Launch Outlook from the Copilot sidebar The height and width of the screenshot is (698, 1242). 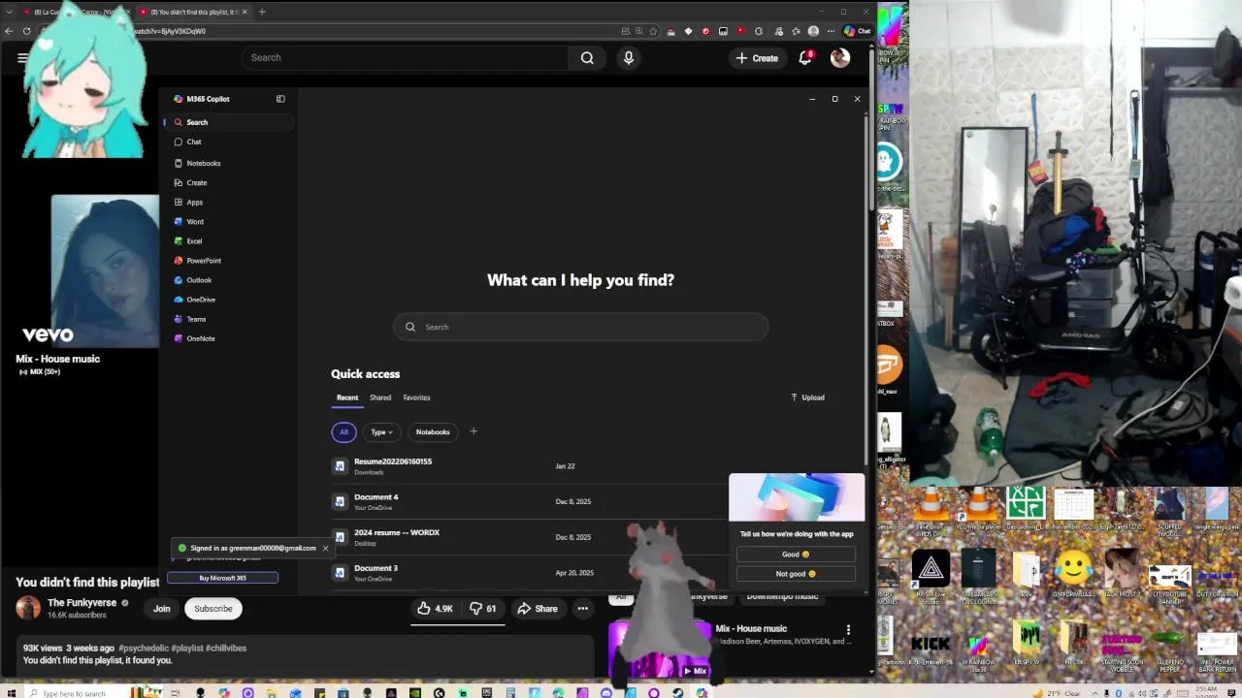click(x=228, y=280)
